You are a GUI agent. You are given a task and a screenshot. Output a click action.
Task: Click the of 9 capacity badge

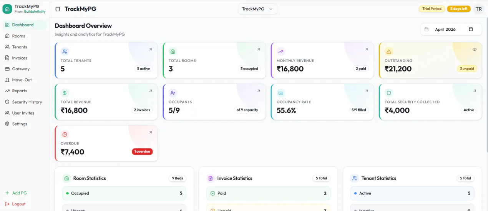(x=247, y=110)
